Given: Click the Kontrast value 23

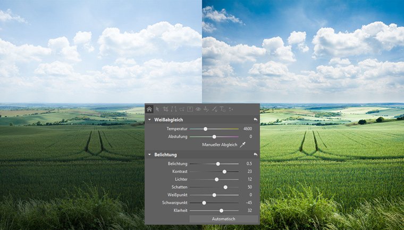Looking at the screenshot, I should 249,171.
